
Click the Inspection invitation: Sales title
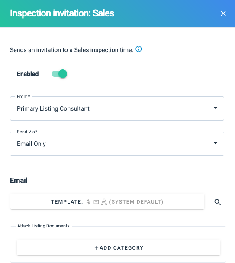coord(62,13)
